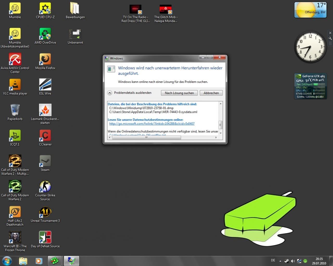Select TV On The Radio Red Dress file
Viewport: 333px width, 266px height.
pyautogui.click(x=135, y=14)
